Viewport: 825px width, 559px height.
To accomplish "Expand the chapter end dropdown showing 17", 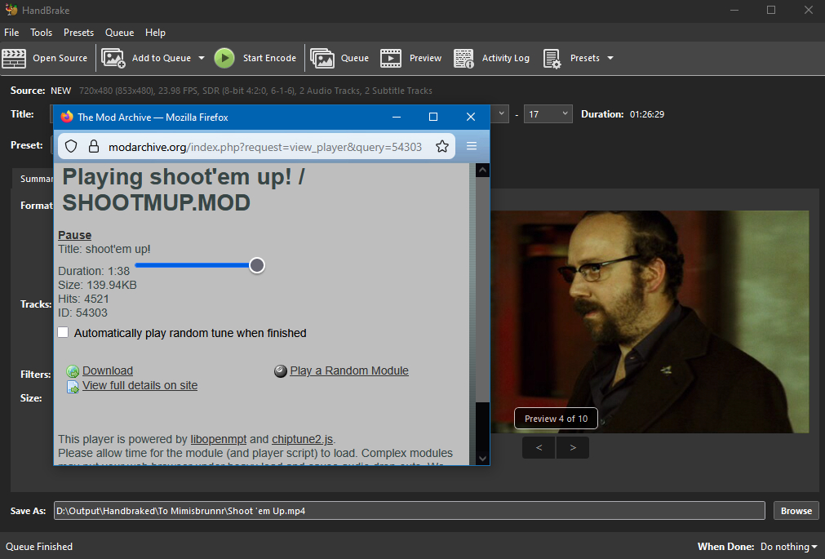I will click(x=548, y=114).
